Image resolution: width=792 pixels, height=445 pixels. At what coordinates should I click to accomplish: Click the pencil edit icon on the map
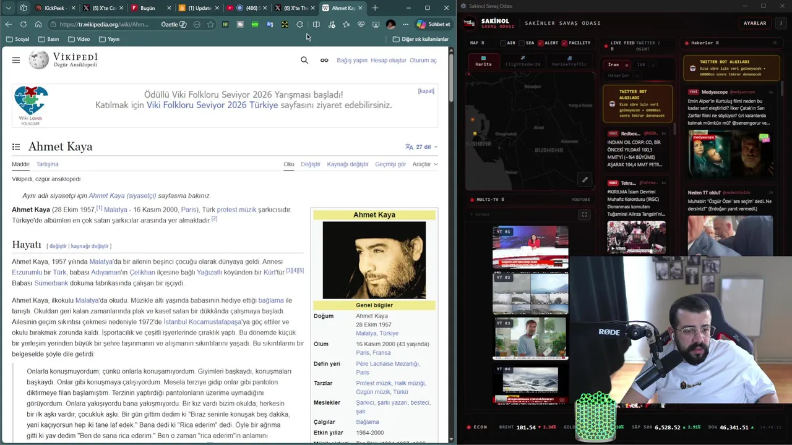(585, 180)
